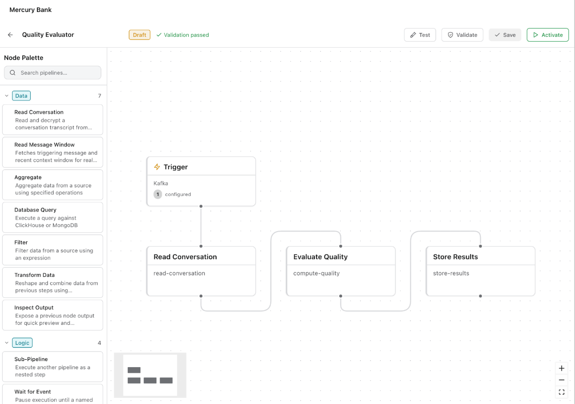This screenshot has height=404, width=575.
Task: Click the zoom out minus icon
Action: pyautogui.click(x=562, y=380)
